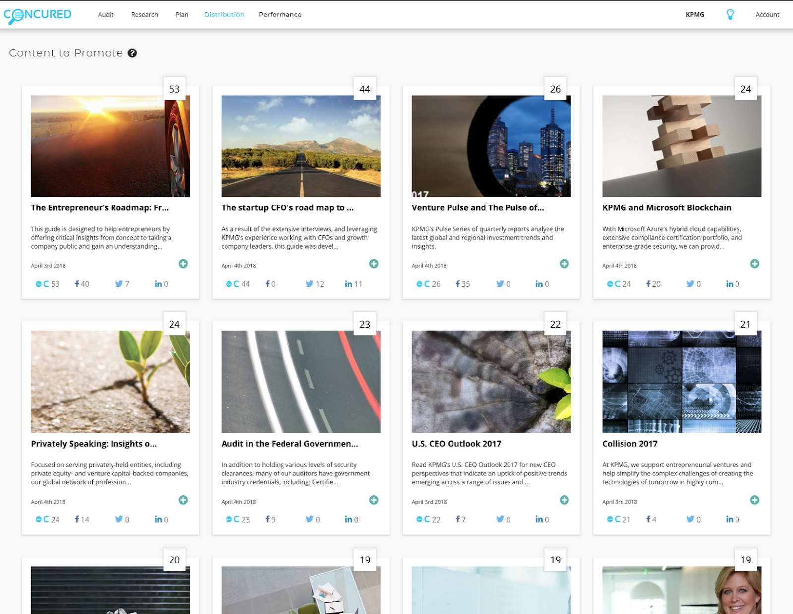Image resolution: width=793 pixels, height=614 pixels.
Task: Add Audit in the Federal Government plus icon
Action: pos(374,500)
